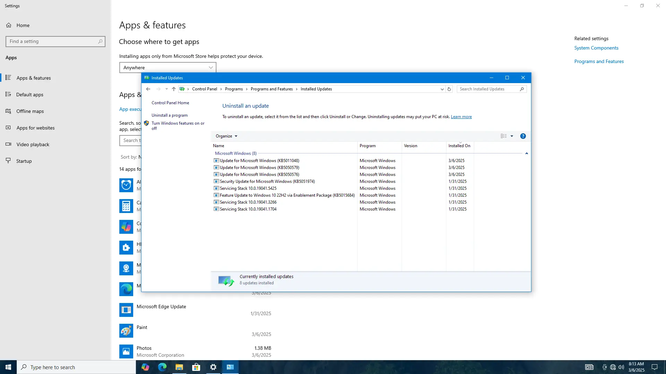Screen dimensions: 666x374
Task: Open the Organize dropdown menu
Action: [x=227, y=136]
